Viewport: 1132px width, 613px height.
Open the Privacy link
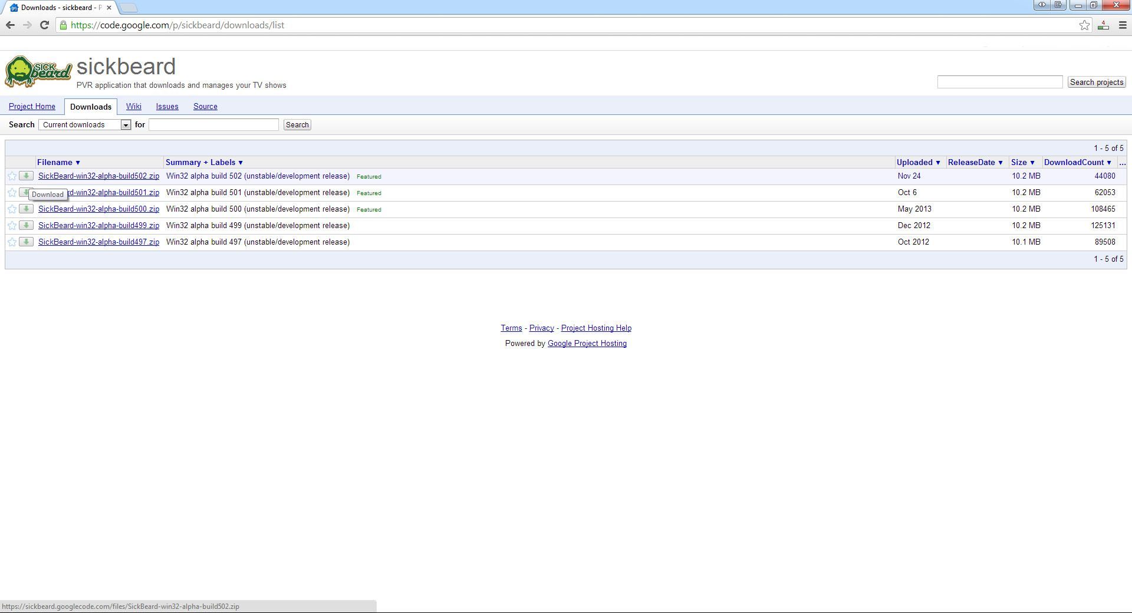541,328
